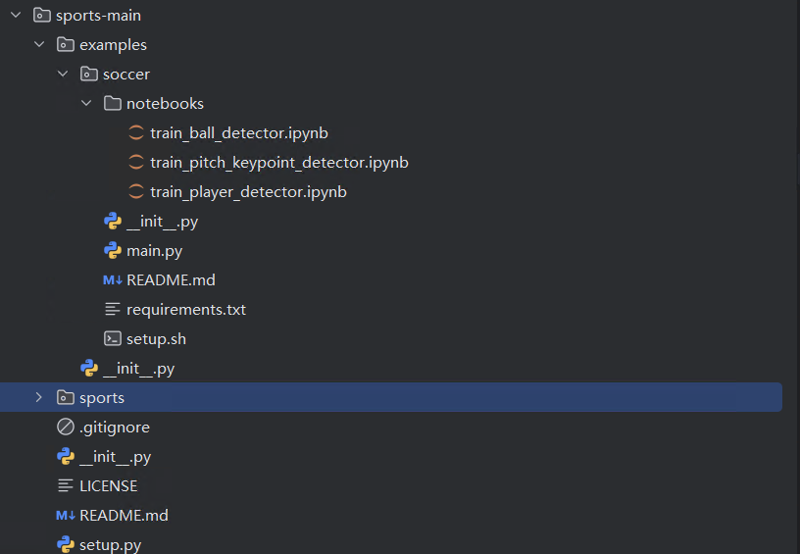Click the Jupyter icon beside train_pitch_keypoint_detector.ipynb
Image resolution: width=800 pixels, height=554 pixels.
tap(136, 163)
